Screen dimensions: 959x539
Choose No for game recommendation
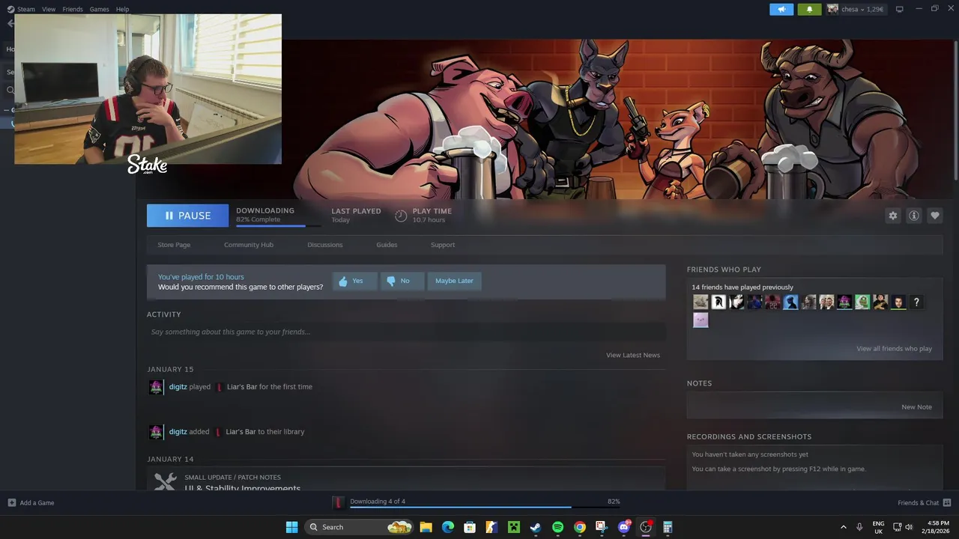pyautogui.click(x=402, y=281)
